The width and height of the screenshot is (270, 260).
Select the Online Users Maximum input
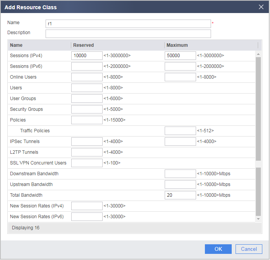pyautogui.click(x=180, y=77)
